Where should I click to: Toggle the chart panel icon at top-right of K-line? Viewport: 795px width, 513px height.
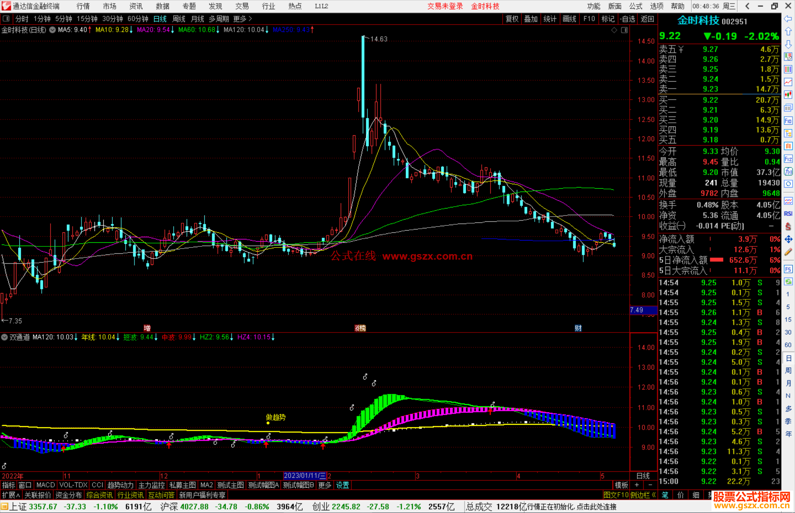pos(624,30)
